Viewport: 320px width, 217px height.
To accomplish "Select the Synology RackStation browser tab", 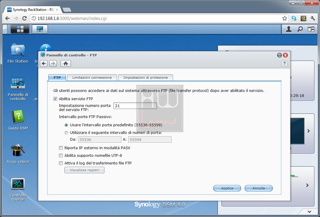I will point(33,10).
